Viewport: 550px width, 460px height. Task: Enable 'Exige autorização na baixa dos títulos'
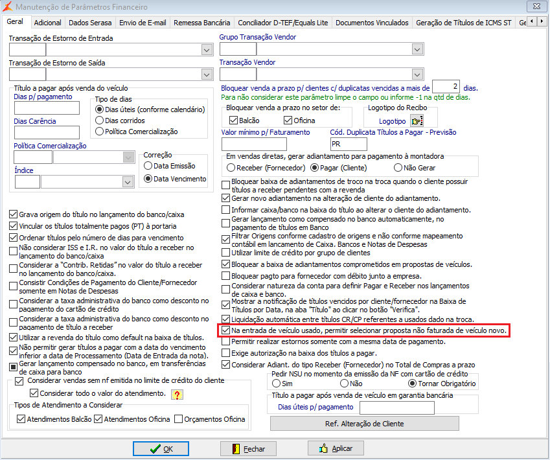pos(225,353)
